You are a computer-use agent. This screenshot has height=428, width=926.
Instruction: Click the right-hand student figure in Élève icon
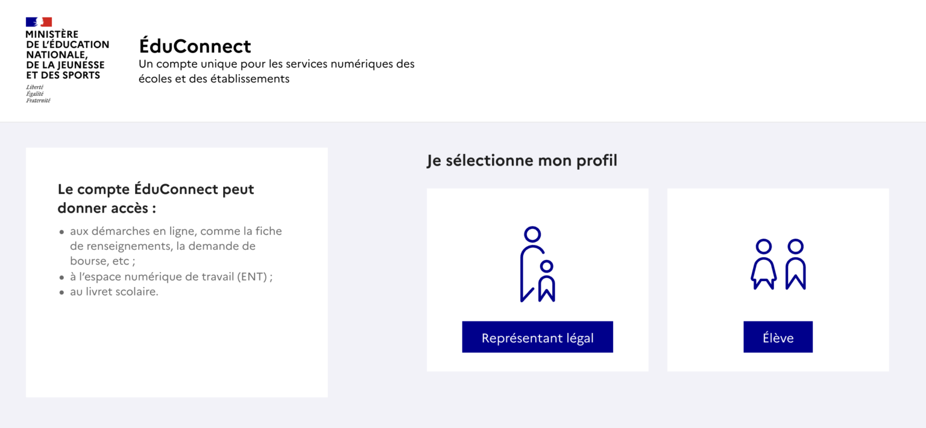coord(796,264)
